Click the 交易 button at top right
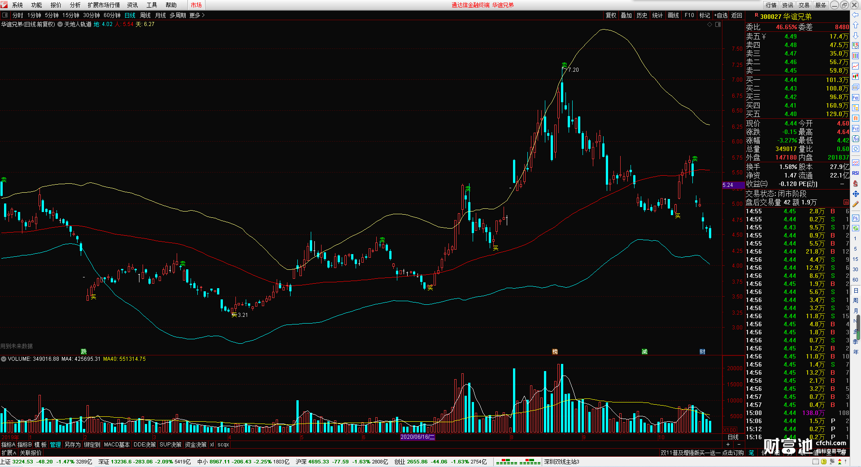Image resolution: width=861 pixels, height=467 pixels. [804, 5]
